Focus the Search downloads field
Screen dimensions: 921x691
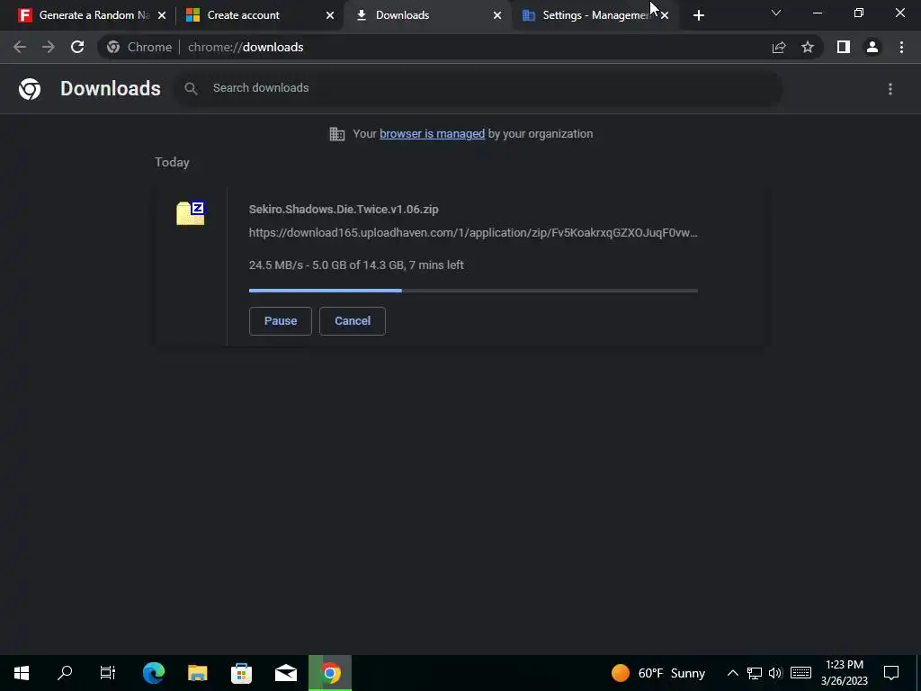point(478,88)
